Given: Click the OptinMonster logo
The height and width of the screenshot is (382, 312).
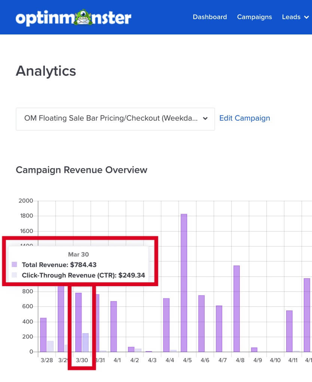Looking at the screenshot, I should [x=73, y=17].
